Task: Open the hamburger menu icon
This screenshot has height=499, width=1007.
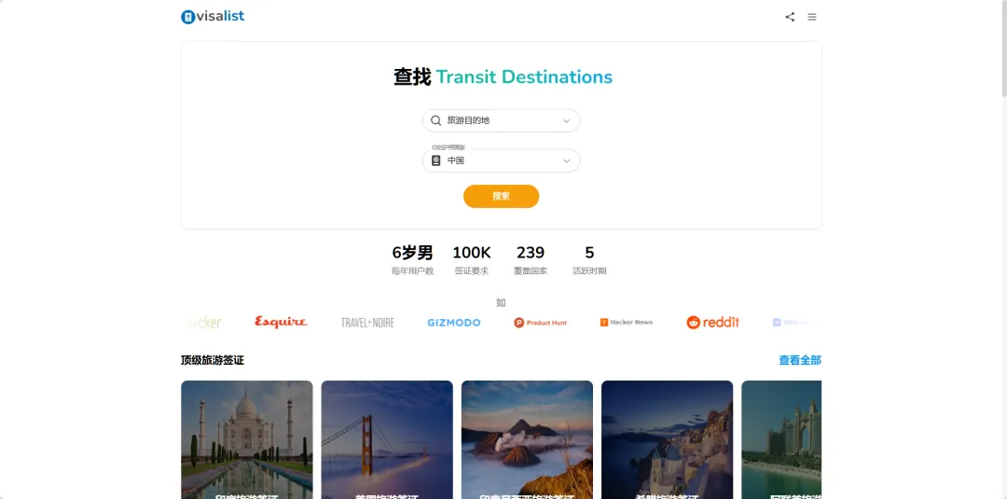Action: [812, 17]
